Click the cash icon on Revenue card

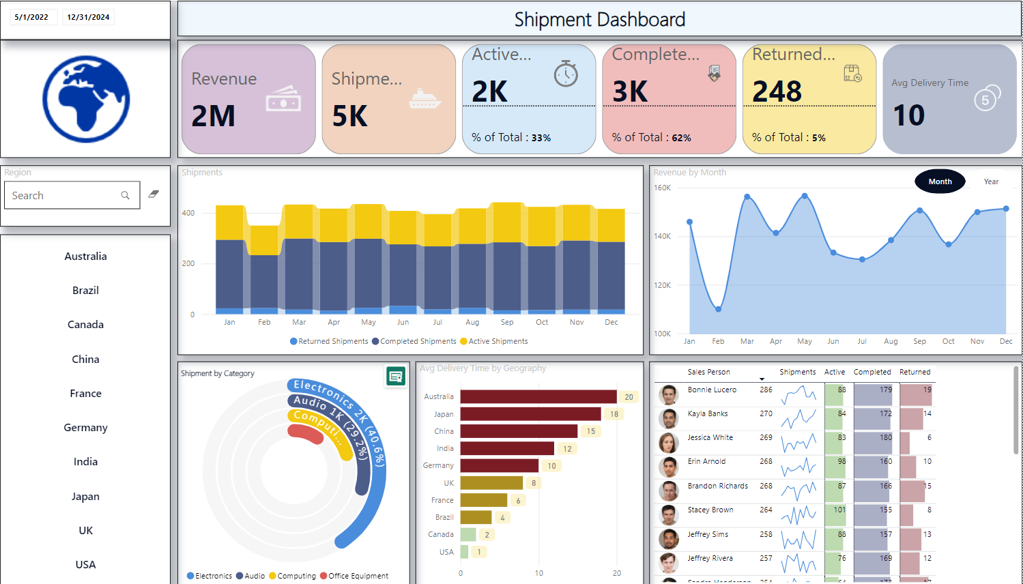[283, 100]
